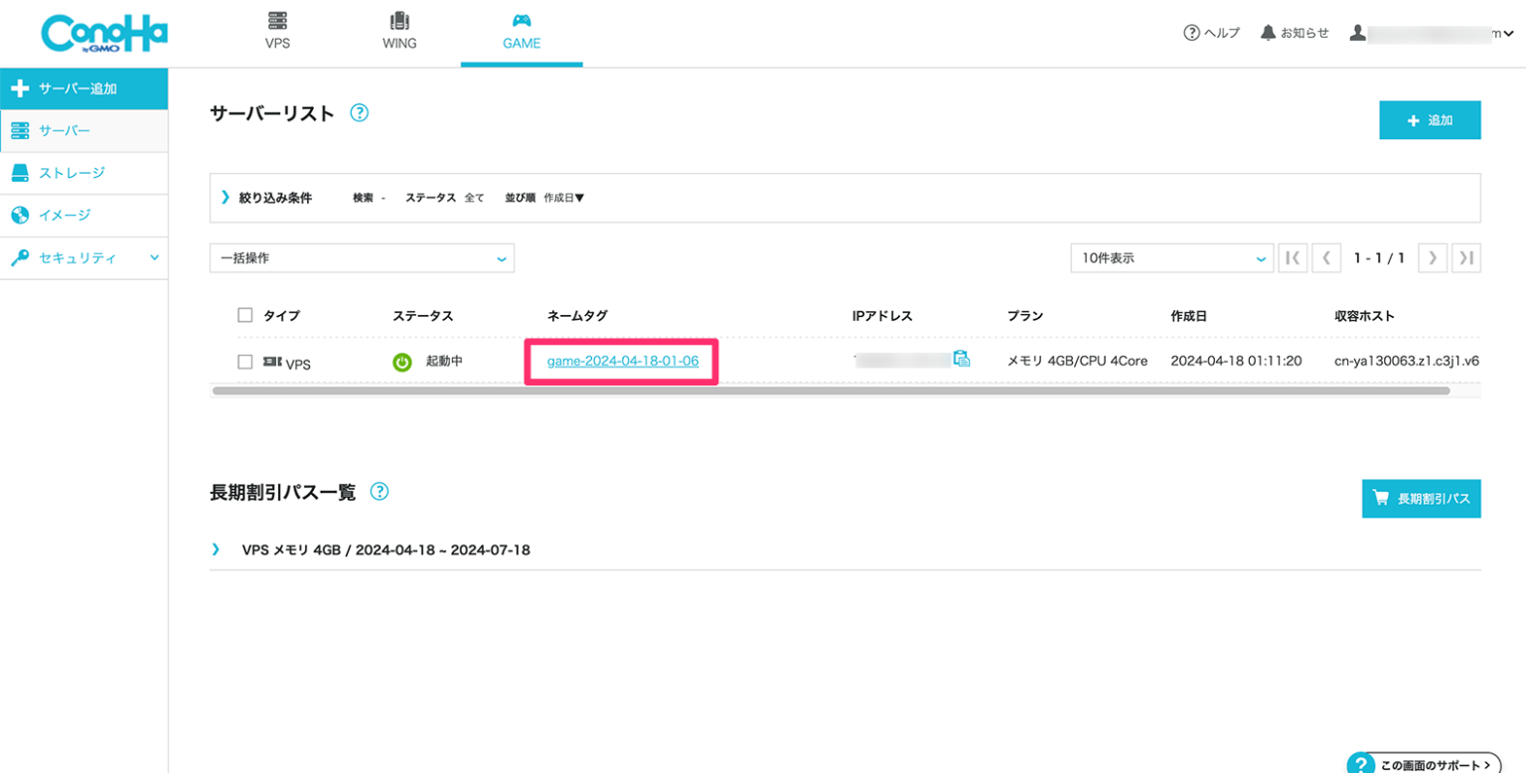Expand VPS メモリ 4GB discount pass row
The height and width of the screenshot is (773, 1526).
pyautogui.click(x=845, y=549)
